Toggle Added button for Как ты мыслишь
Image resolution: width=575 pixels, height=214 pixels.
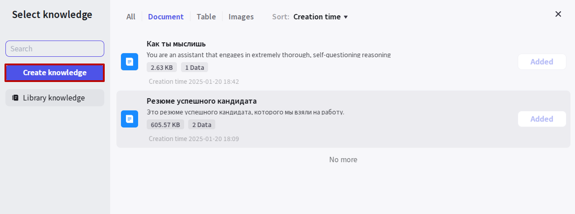coord(542,62)
